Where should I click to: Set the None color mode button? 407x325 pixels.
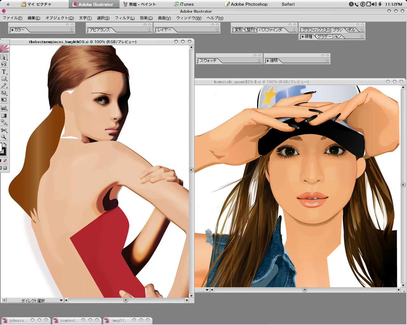pos(5,161)
